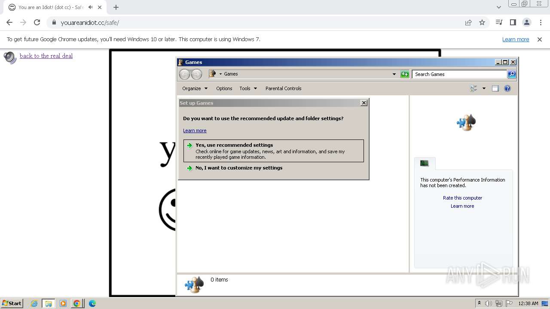Image resolution: width=550 pixels, height=309 pixels.
Task: Expand the Games address bar dropdown
Action: 394,74
